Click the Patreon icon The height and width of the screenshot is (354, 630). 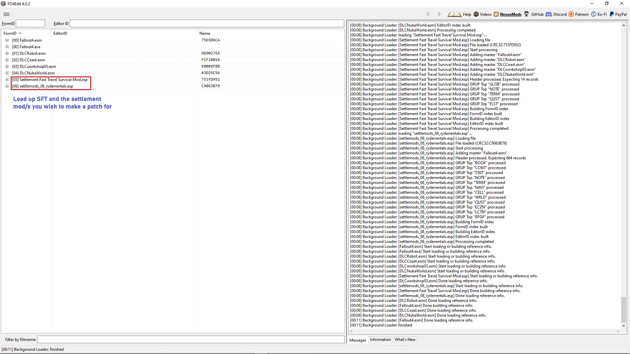coord(571,14)
